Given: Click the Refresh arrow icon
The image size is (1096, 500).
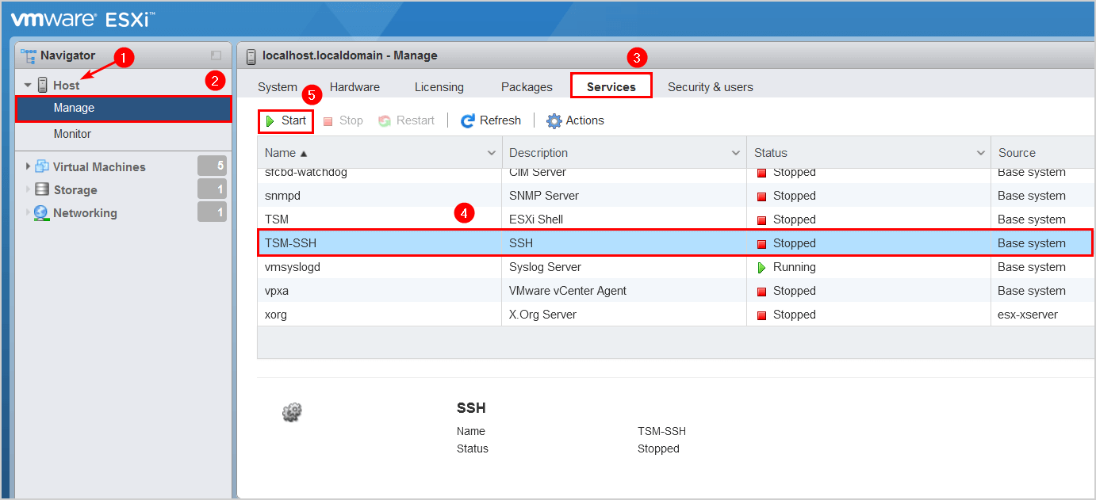Looking at the screenshot, I should tap(468, 121).
